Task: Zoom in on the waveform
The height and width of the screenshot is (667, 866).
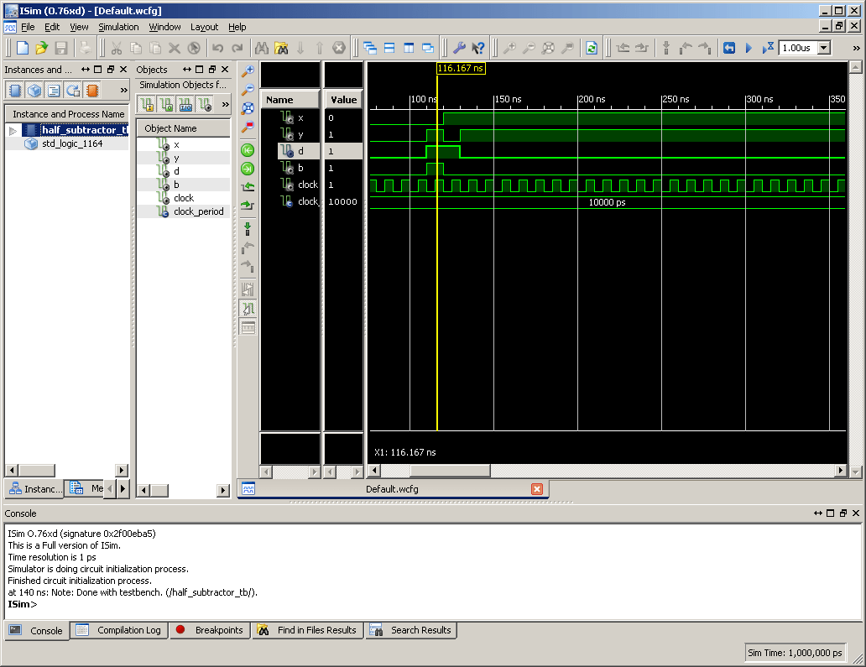Action: [x=248, y=70]
